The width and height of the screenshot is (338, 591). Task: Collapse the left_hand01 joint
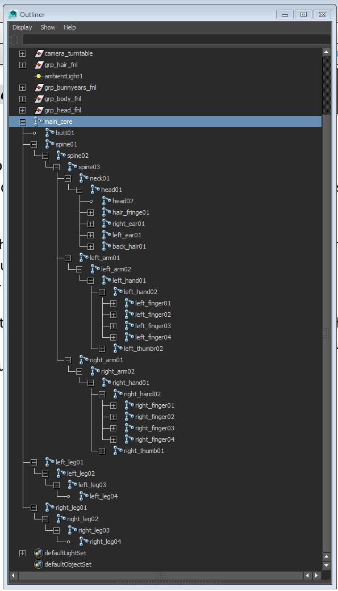pos(90,280)
